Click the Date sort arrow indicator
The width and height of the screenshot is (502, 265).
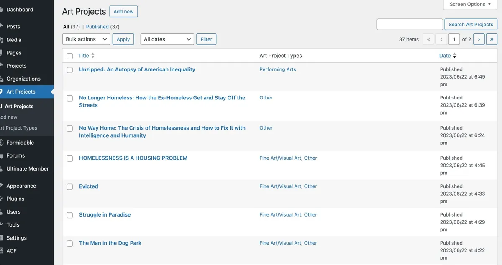(455, 56)
